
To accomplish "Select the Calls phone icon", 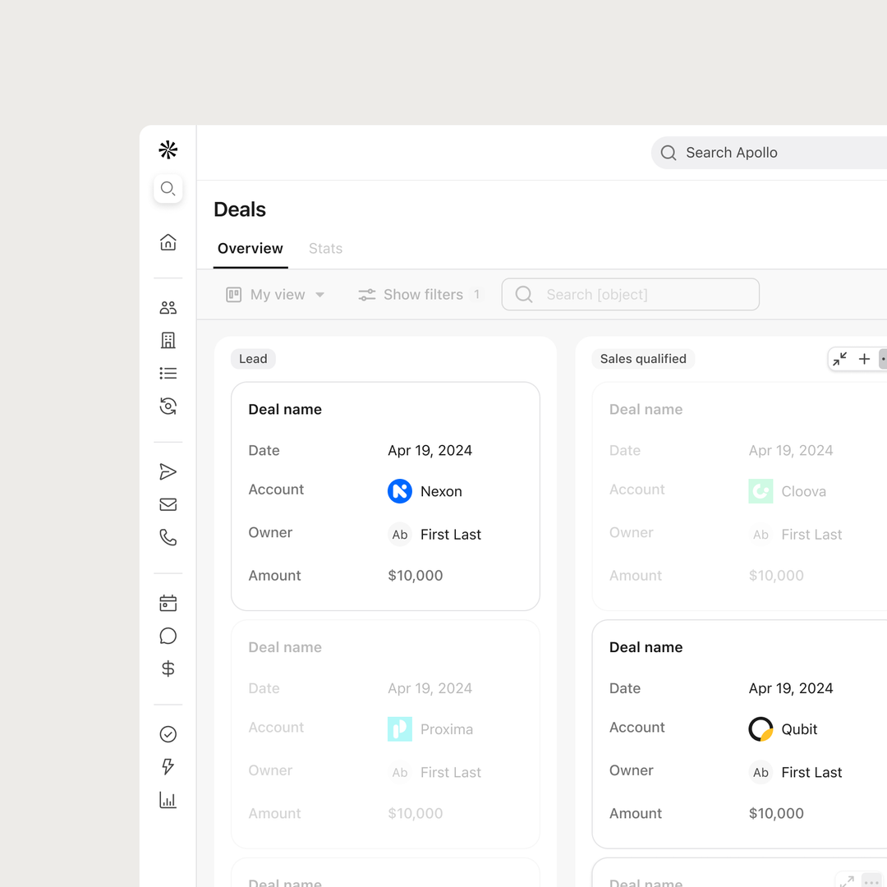I will (168, 537).
